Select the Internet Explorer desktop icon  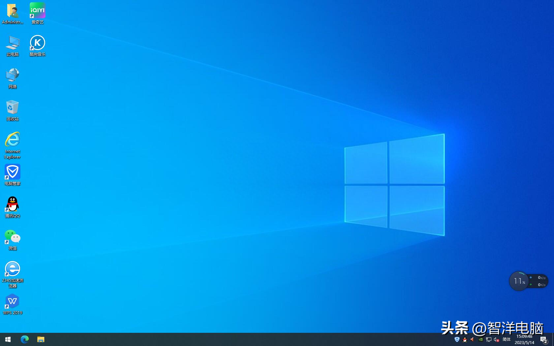click(13, 145)
